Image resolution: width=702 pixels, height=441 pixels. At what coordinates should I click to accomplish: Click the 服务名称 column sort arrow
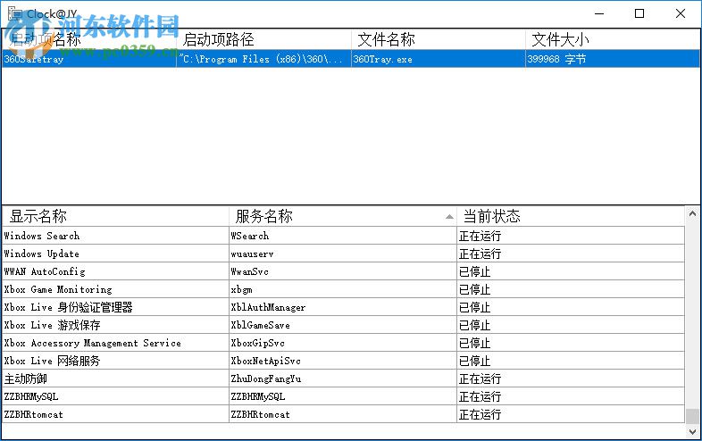[x=449, y=217]
